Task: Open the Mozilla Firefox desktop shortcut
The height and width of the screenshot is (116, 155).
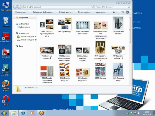Action: pos(6,84)
